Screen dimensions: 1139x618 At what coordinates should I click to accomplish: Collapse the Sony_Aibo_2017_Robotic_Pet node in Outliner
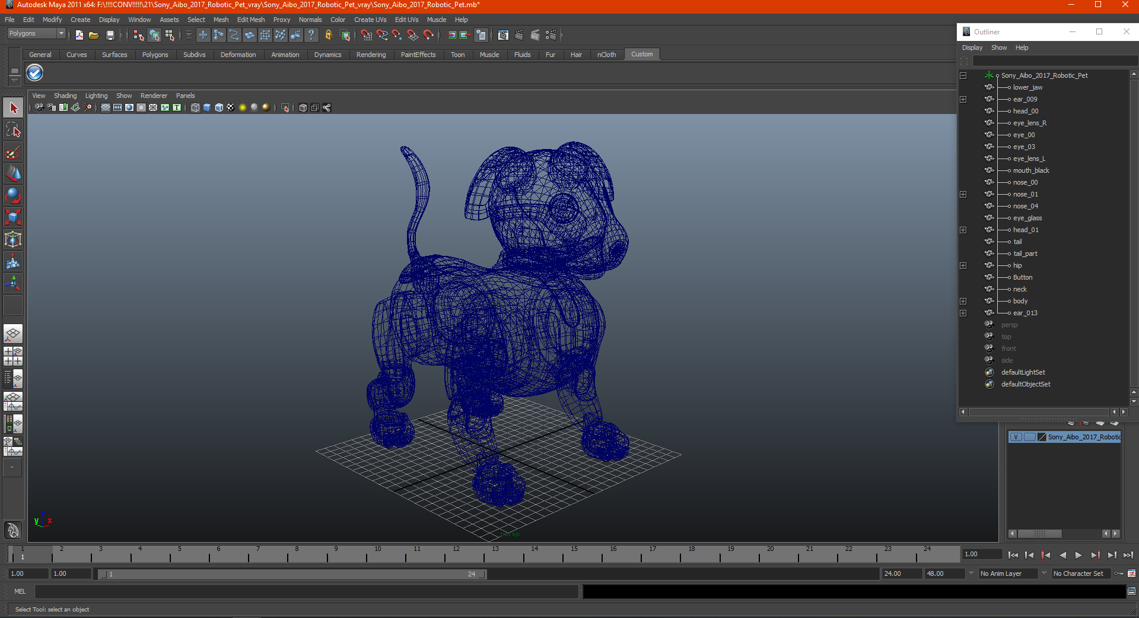click(x=963, y=75)
